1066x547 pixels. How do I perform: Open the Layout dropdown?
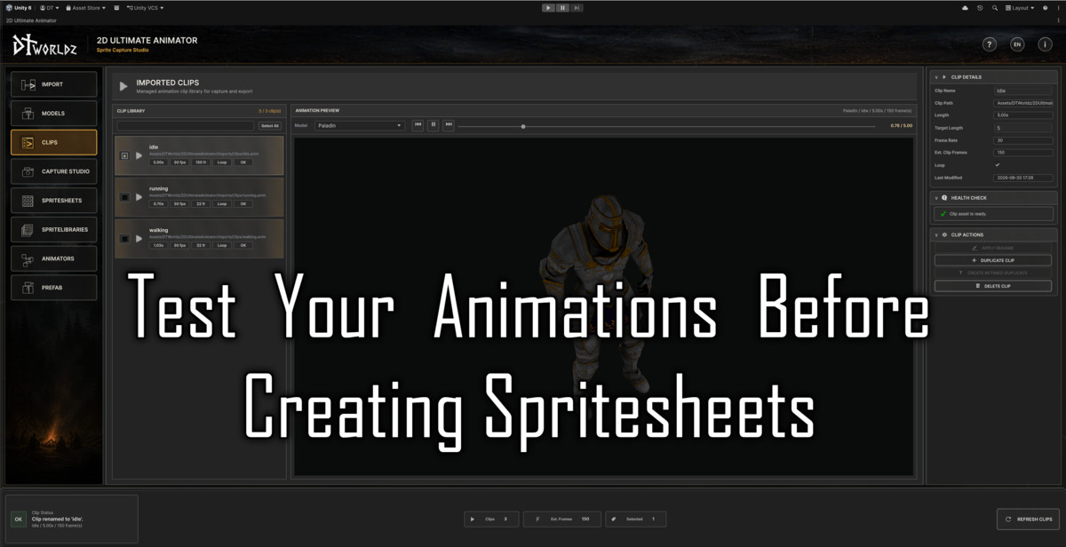[1022, 8]
